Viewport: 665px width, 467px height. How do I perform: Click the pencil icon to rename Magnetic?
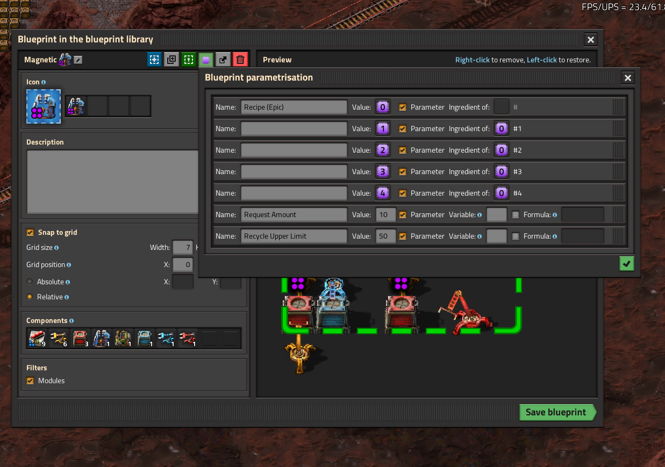click(78, 60)
